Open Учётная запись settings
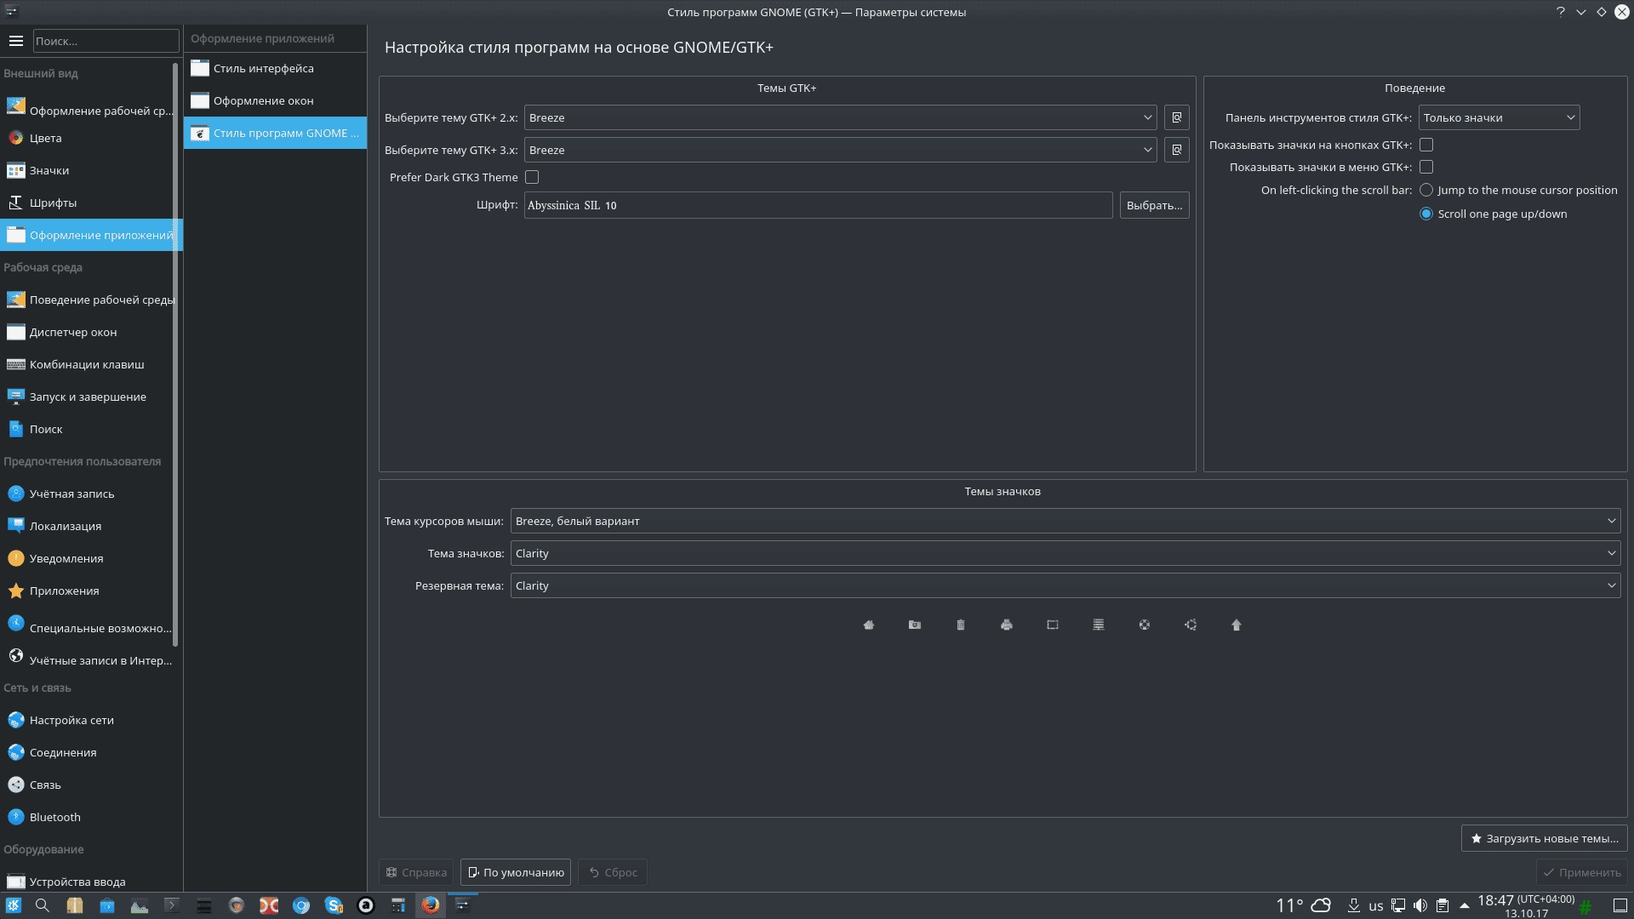Viewport: 1634px width, 919px height. [91, 494]
